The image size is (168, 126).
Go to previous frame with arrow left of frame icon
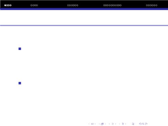(99, 124)
